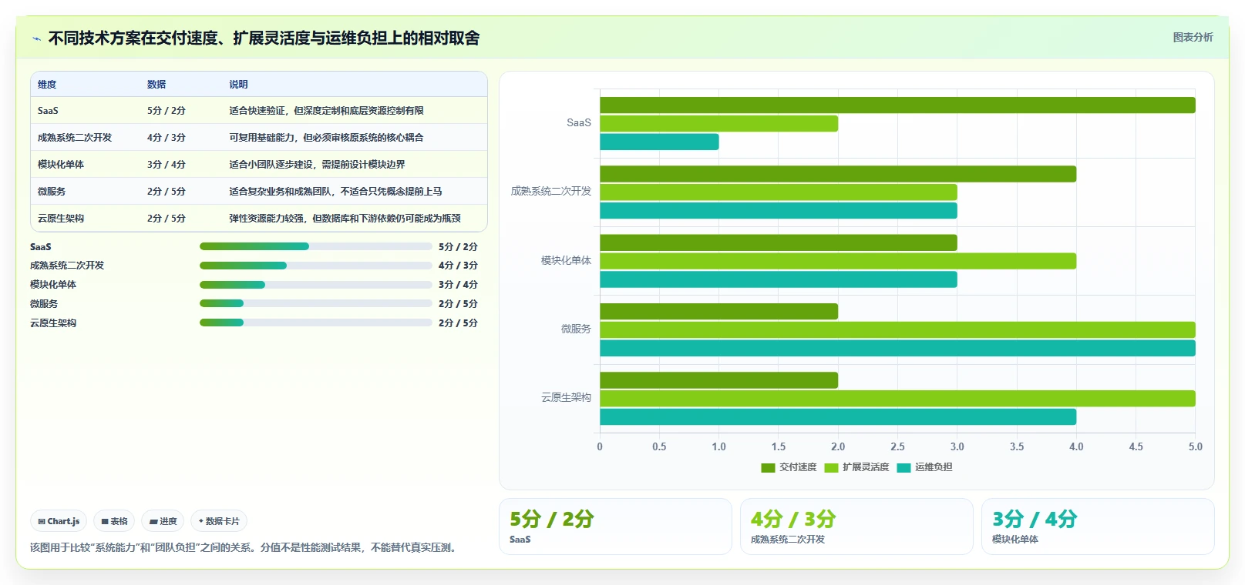
Task: Select the 模块化单体 table row name
Action: pyautogui.click(x=61, y=165)
